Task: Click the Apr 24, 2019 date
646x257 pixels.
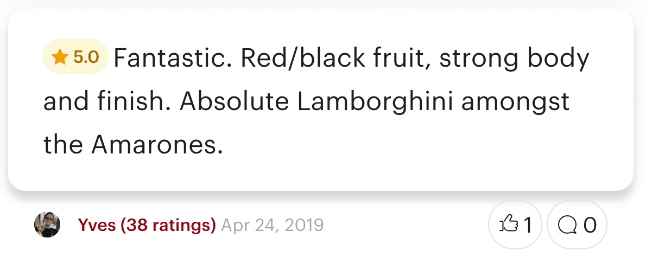Action: point(273,225)
